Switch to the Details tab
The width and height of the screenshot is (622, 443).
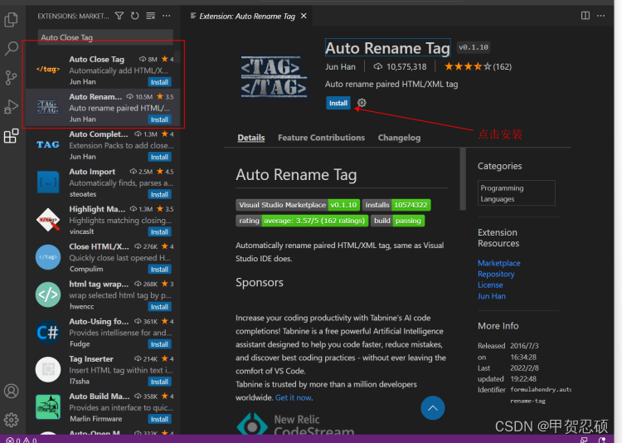point(251,138)
